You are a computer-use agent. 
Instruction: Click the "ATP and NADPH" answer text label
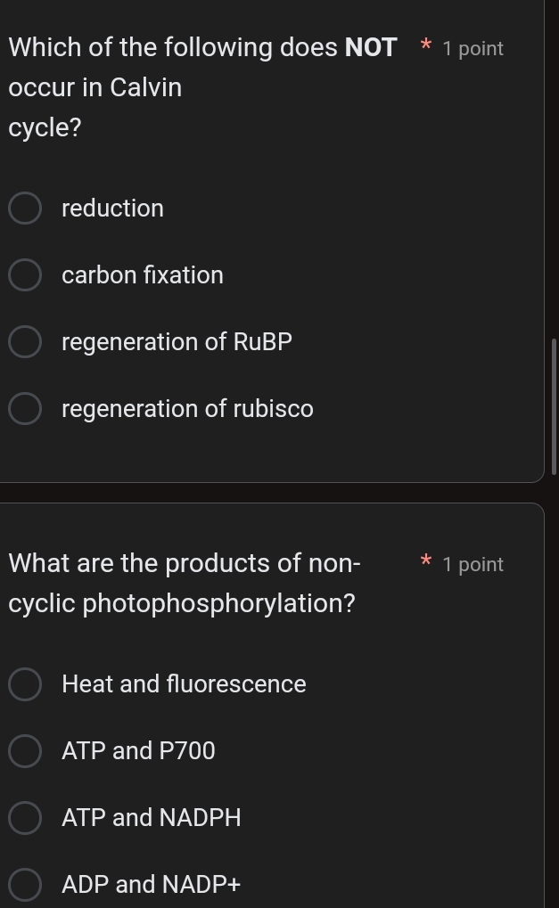151,817
